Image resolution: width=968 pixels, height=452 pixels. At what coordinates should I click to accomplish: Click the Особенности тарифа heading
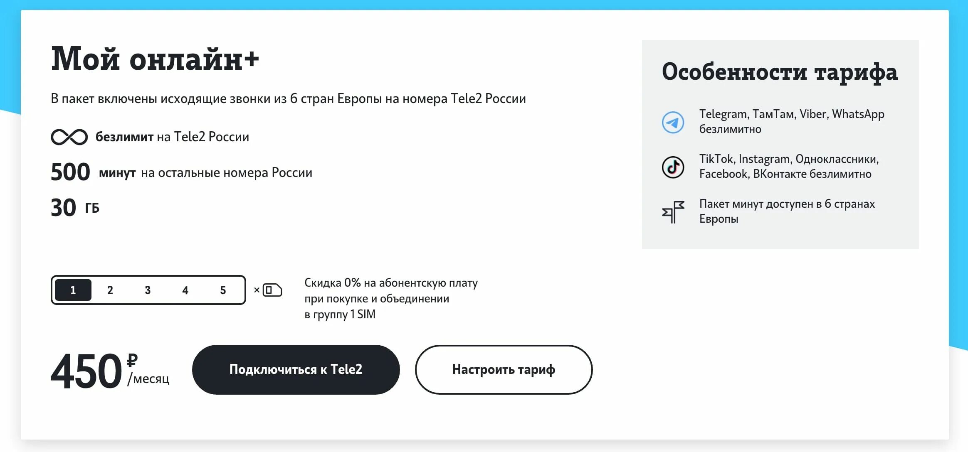[x=780, y=72]
